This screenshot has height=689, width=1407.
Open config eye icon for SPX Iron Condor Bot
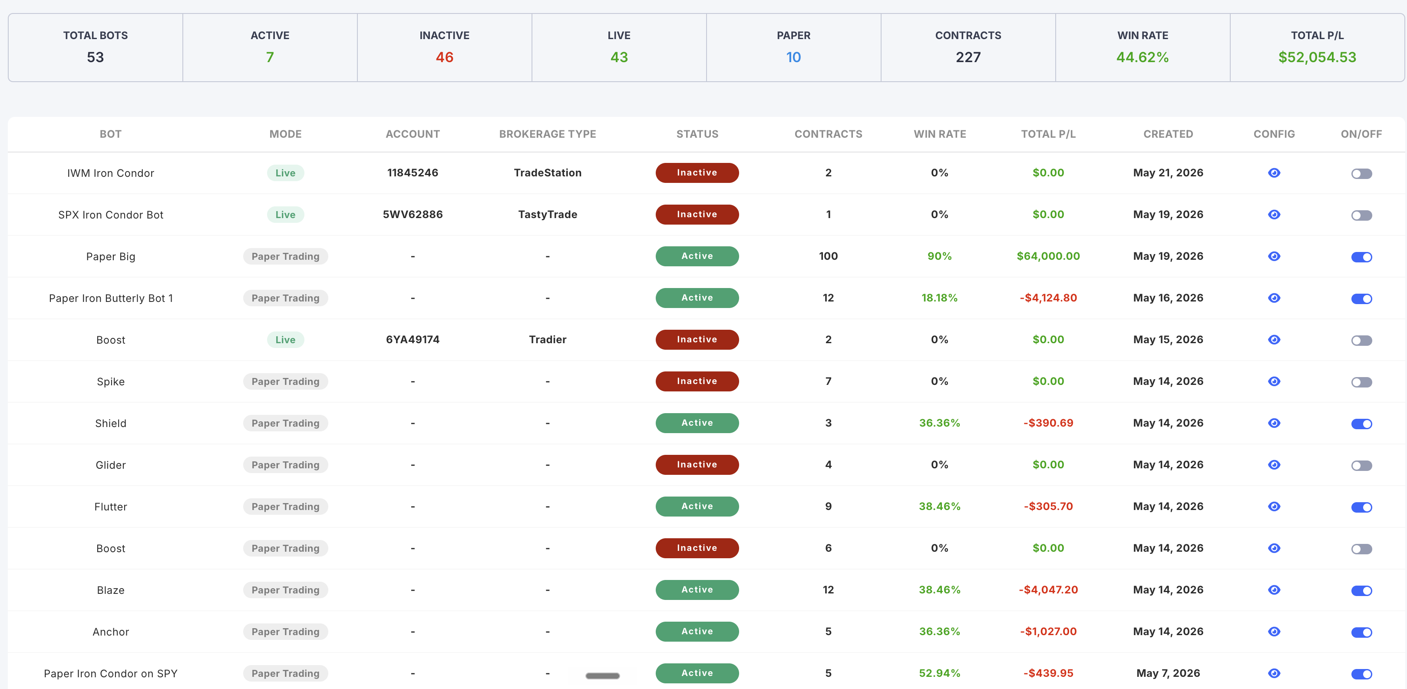(x=1274, y=214)
